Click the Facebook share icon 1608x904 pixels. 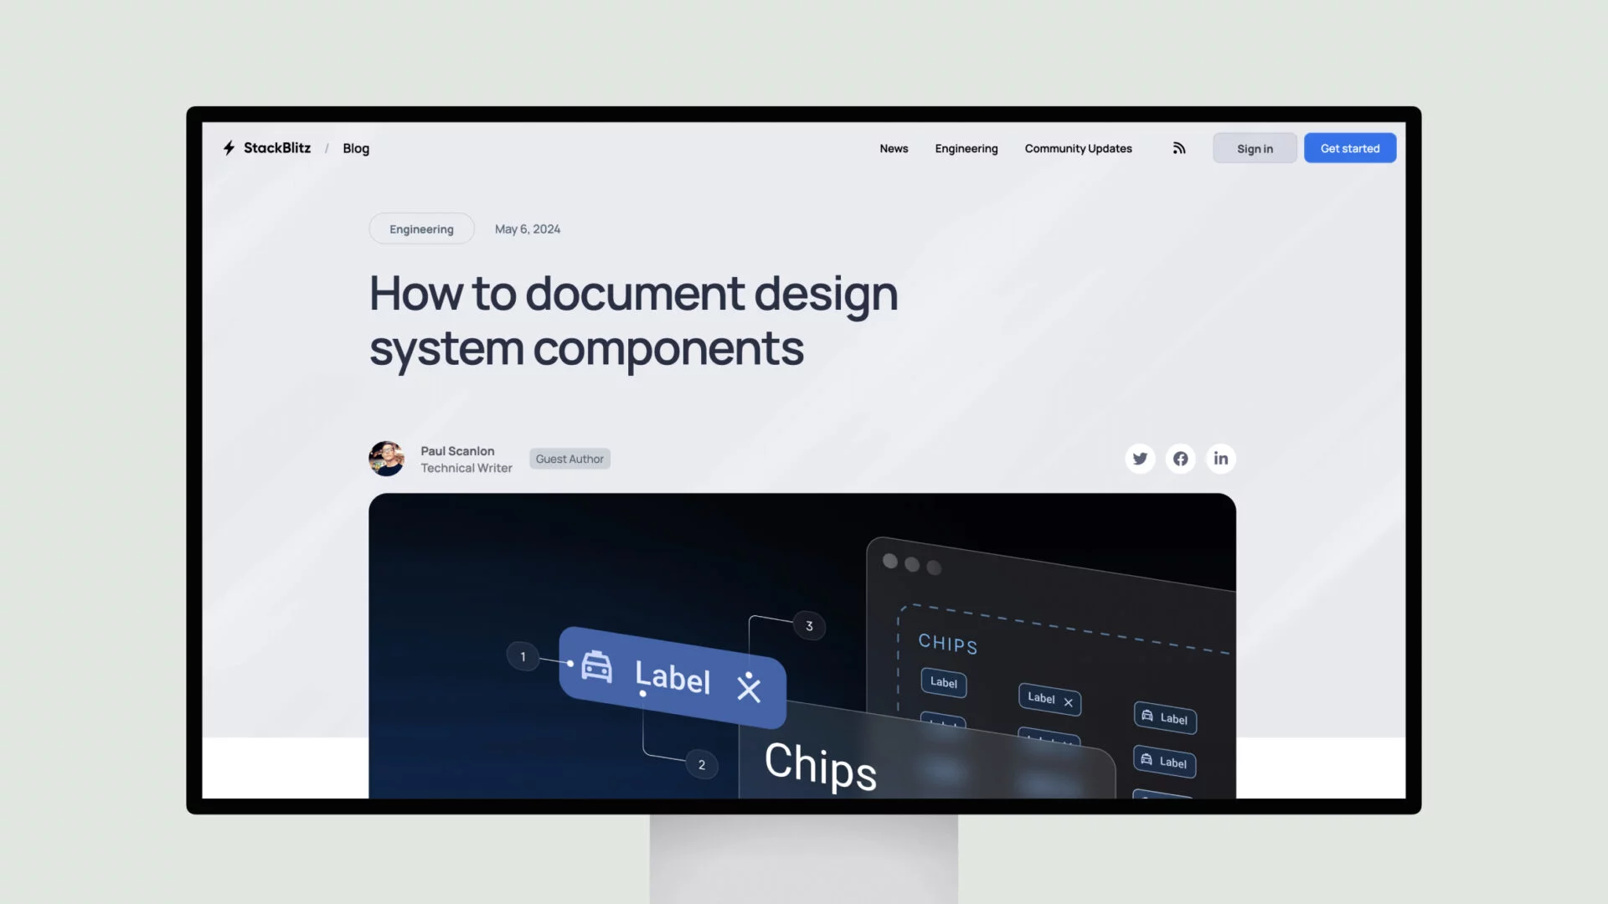tap(1181, 458)
